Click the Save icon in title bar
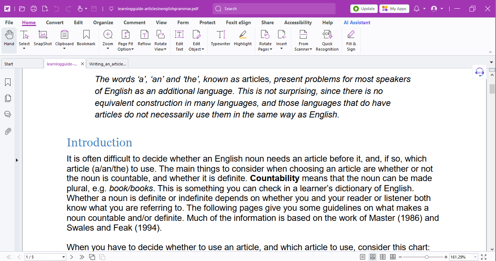 point(94,9)
